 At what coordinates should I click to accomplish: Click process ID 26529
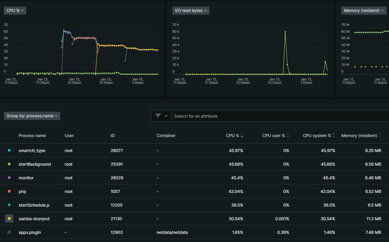coord(117,178)
